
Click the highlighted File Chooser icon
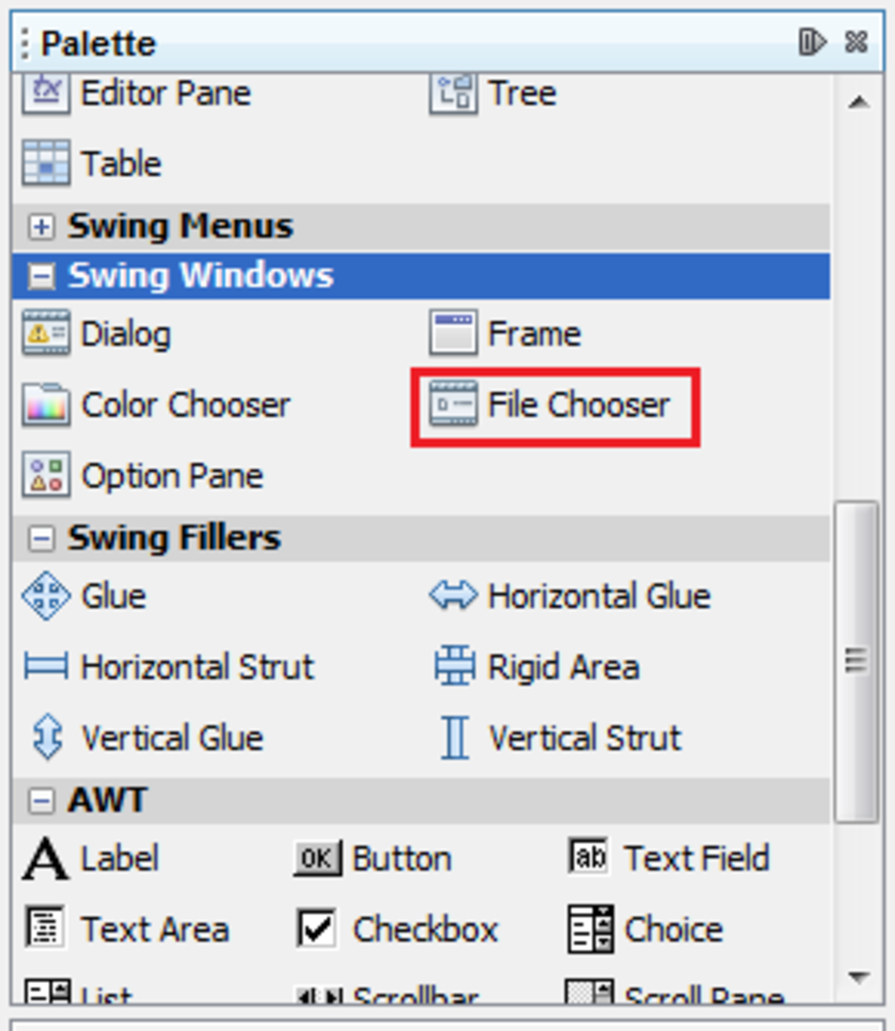point(454,406)
